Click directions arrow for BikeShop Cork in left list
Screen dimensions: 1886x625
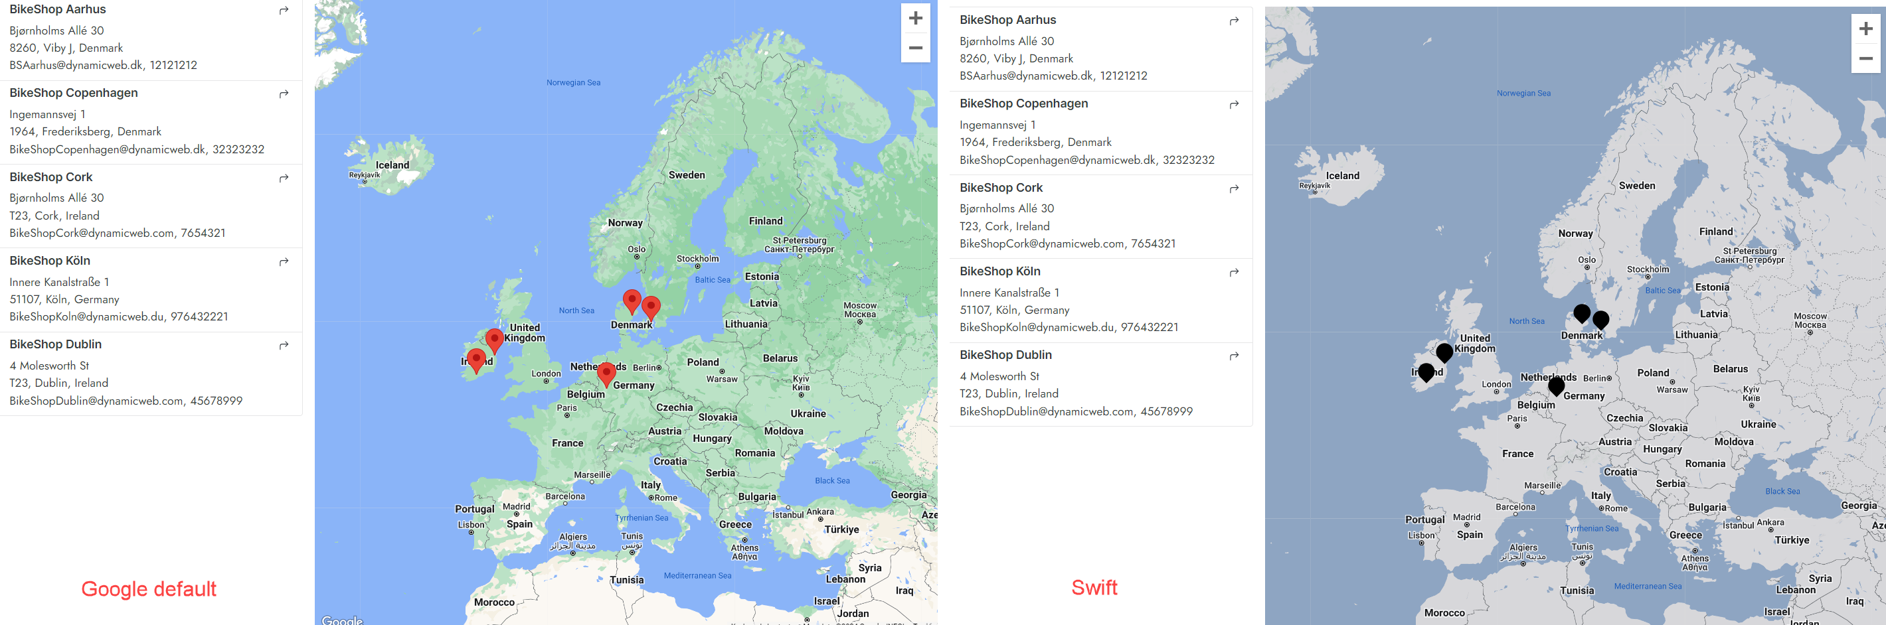click(x=284, y=178)
